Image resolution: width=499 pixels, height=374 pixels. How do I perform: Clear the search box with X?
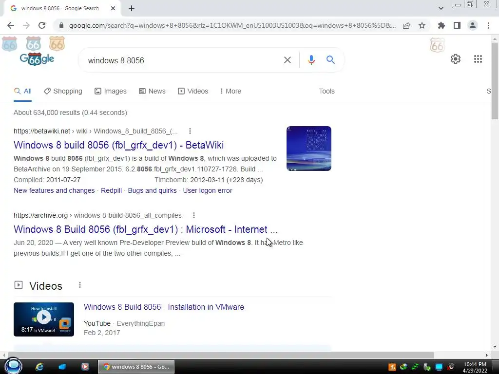pyautogui.click(x=288, y=60)
